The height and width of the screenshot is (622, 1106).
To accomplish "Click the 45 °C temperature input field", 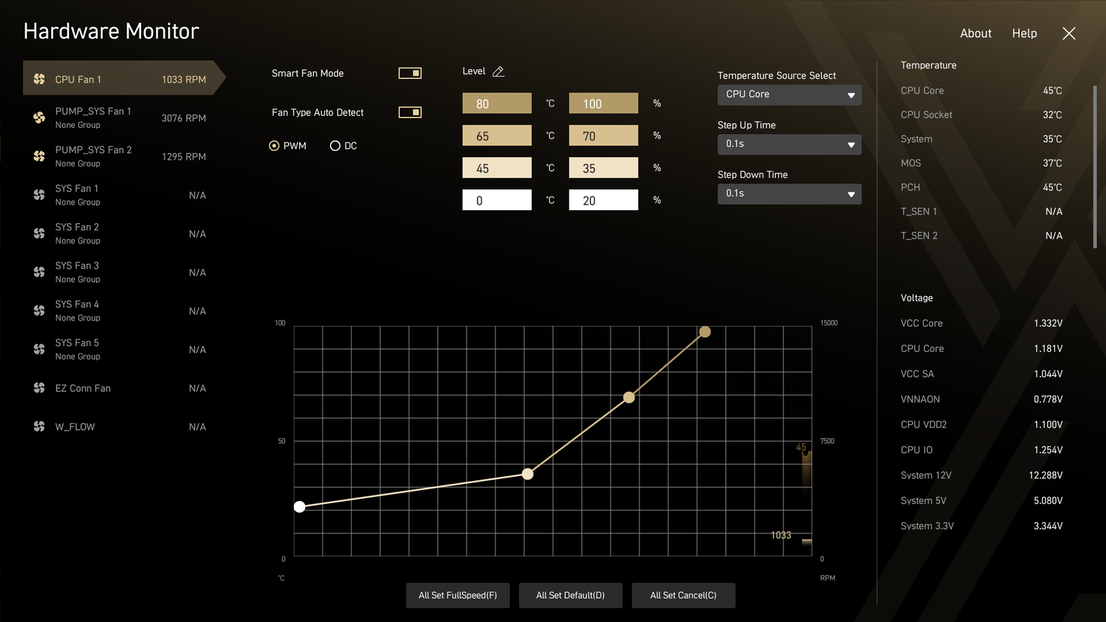I will tap(497, 168).
